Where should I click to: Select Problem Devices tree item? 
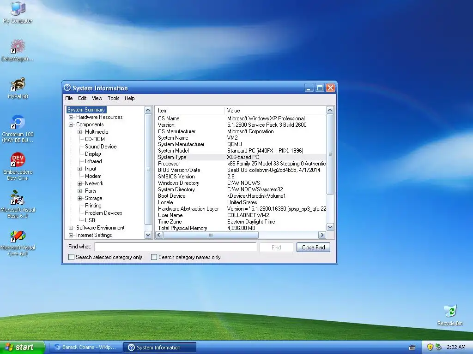pyautogui.click(x=103, y=213)
